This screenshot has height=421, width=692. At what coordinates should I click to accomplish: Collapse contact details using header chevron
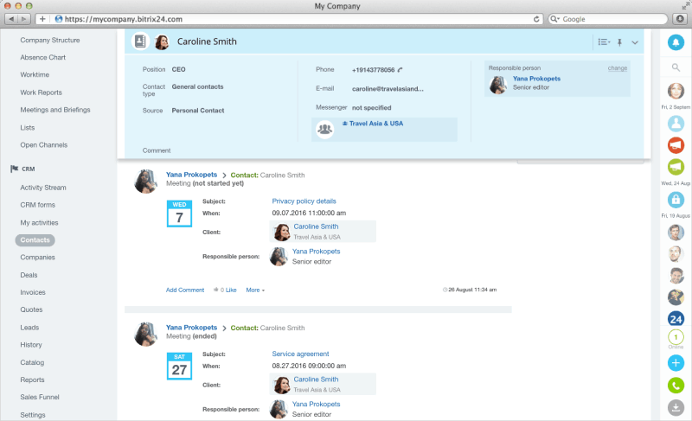pos(635,42)
